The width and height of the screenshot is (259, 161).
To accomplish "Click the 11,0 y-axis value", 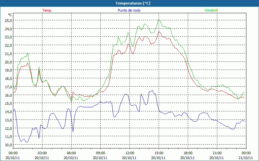I will coord(8,137).
